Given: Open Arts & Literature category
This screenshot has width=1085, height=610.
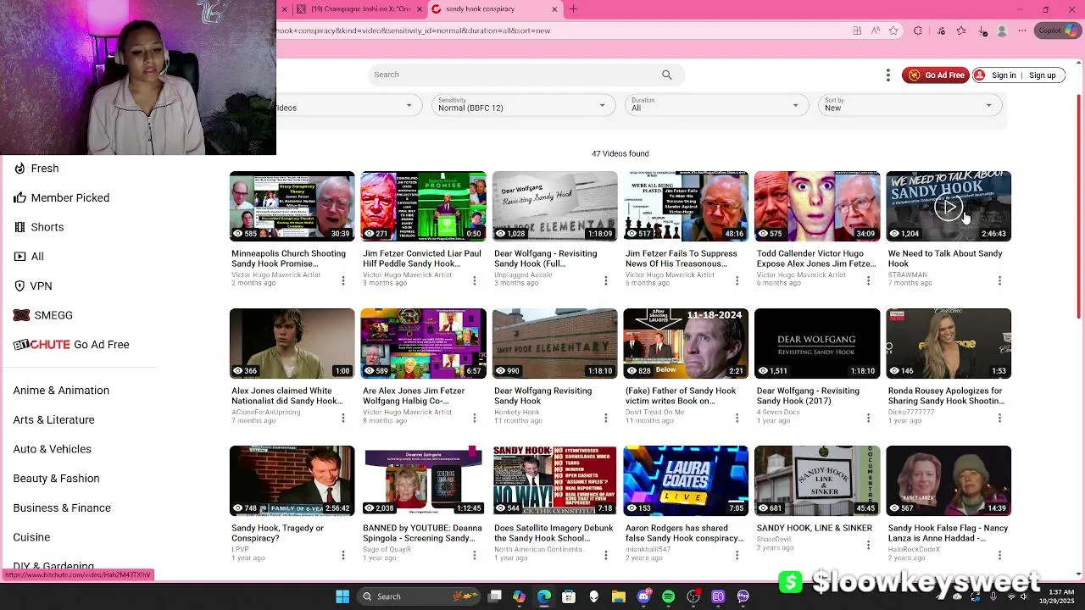Looking at the screenshot, I should point(54,419).
